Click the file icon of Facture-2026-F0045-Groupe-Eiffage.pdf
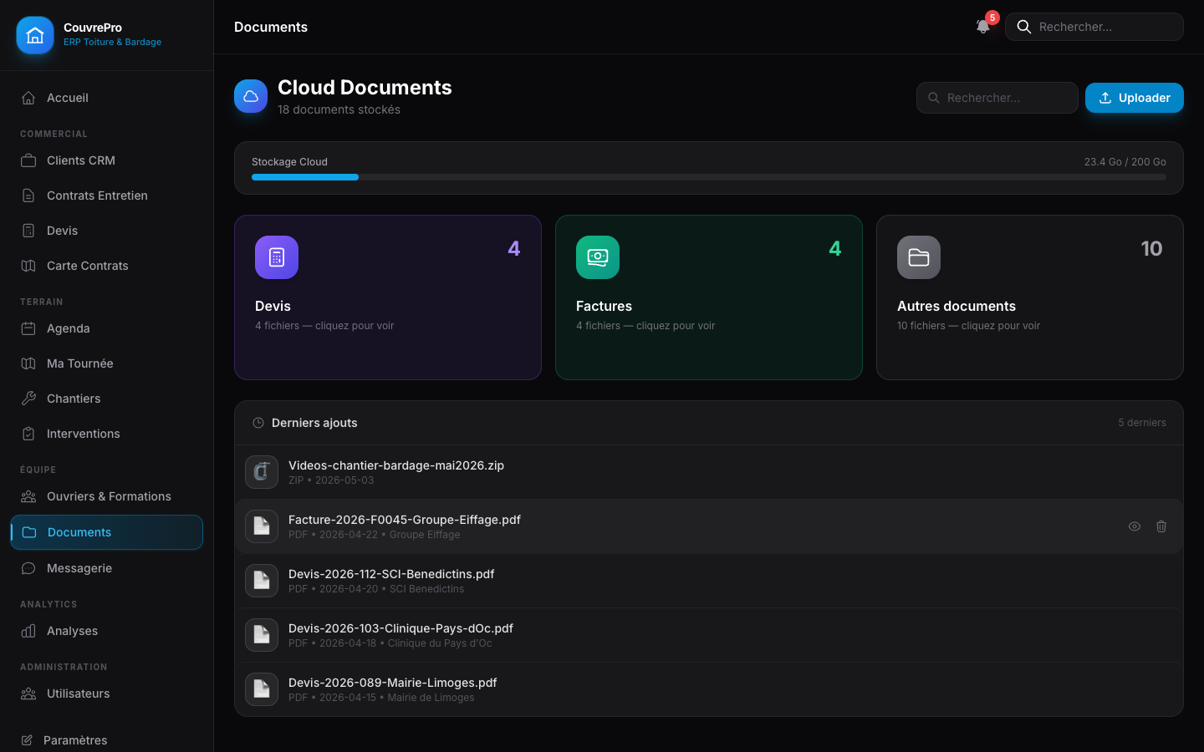The width and height of the screenshot is (1204, 752). 262,526
